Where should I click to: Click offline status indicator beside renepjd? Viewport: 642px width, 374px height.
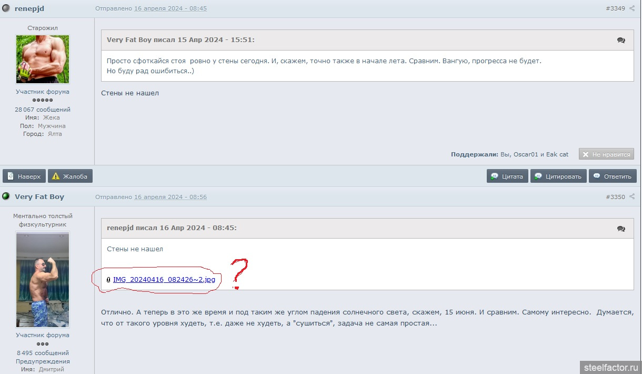pos(6,8)
